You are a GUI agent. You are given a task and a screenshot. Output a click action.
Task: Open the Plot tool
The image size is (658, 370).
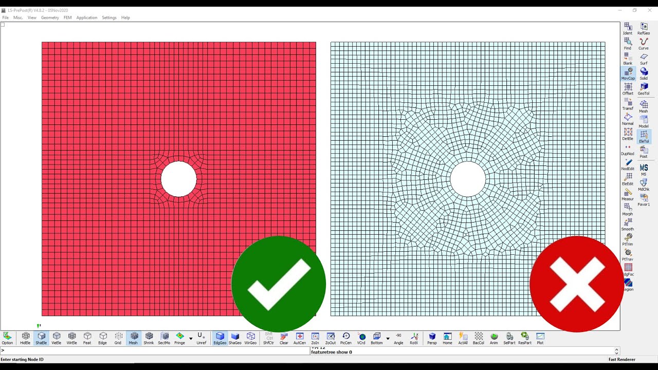click(x=540, y=338)
